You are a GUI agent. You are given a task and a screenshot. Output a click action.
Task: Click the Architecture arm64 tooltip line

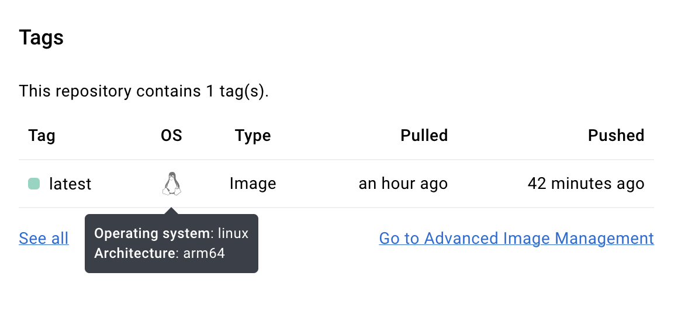(160, 253)
